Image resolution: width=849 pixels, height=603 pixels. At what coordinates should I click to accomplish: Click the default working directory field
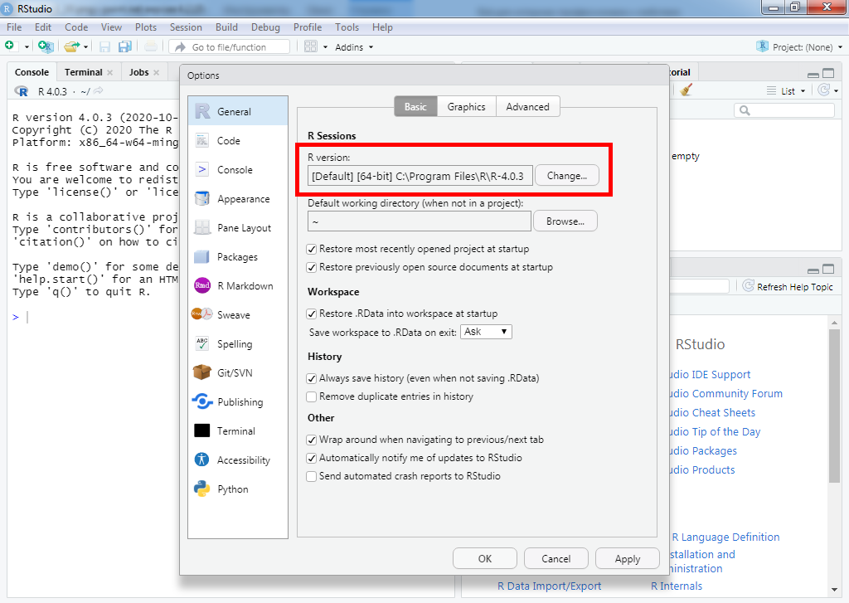pos(419,221)
